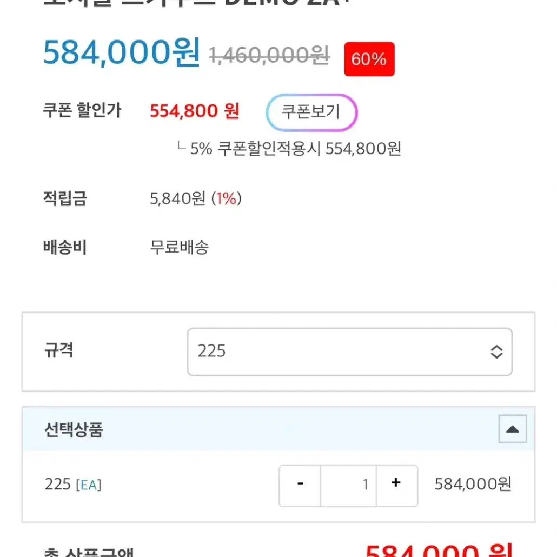Click the struck-through 1,460,000원 original price
The height and width of the screenshot is (557, 557).
pyautogui.click(x=269, y=55)
